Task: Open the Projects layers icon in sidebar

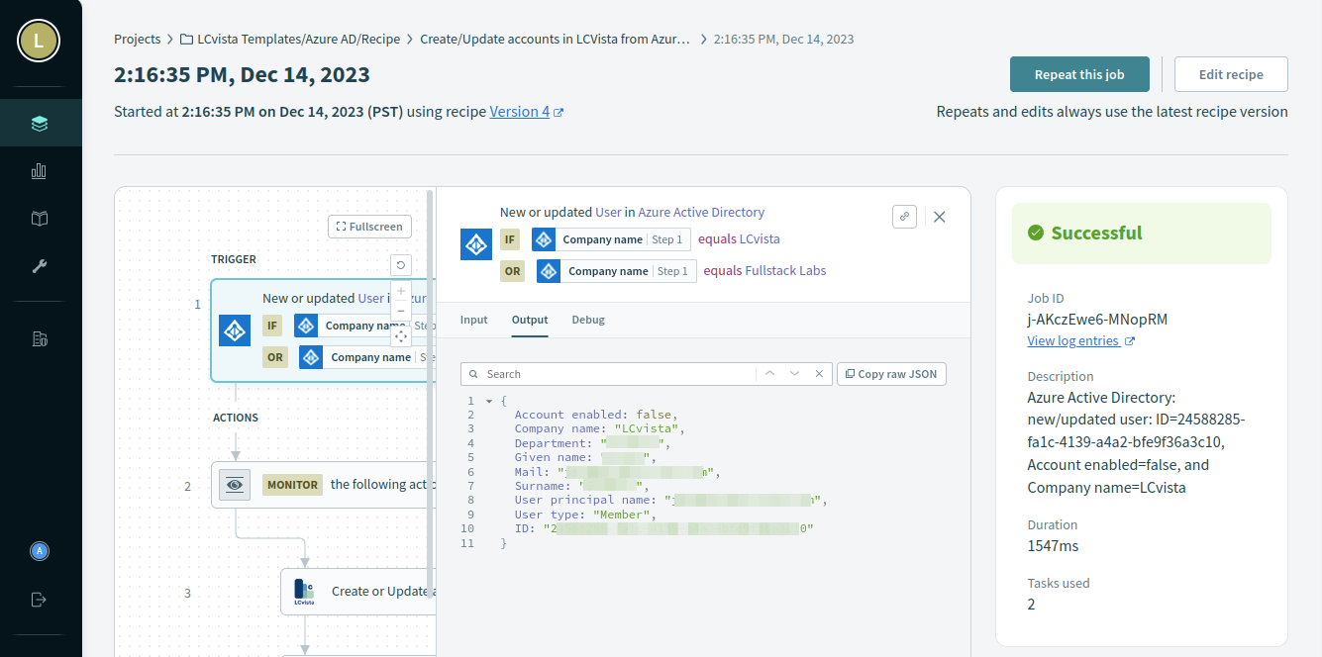Action: click(40, 124)
